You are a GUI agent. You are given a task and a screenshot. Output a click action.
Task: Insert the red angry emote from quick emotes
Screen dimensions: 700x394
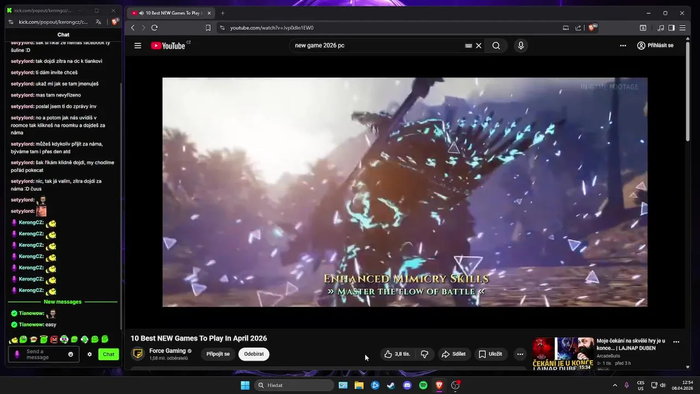(54, 339)
